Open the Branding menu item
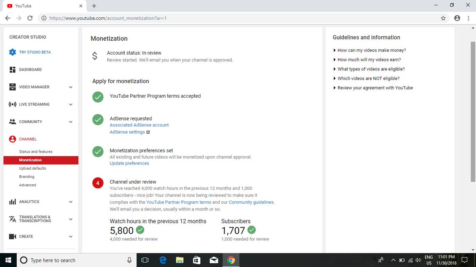Viewport: 476px width, 267px height. pyautogui.click(x=27, y=177)
